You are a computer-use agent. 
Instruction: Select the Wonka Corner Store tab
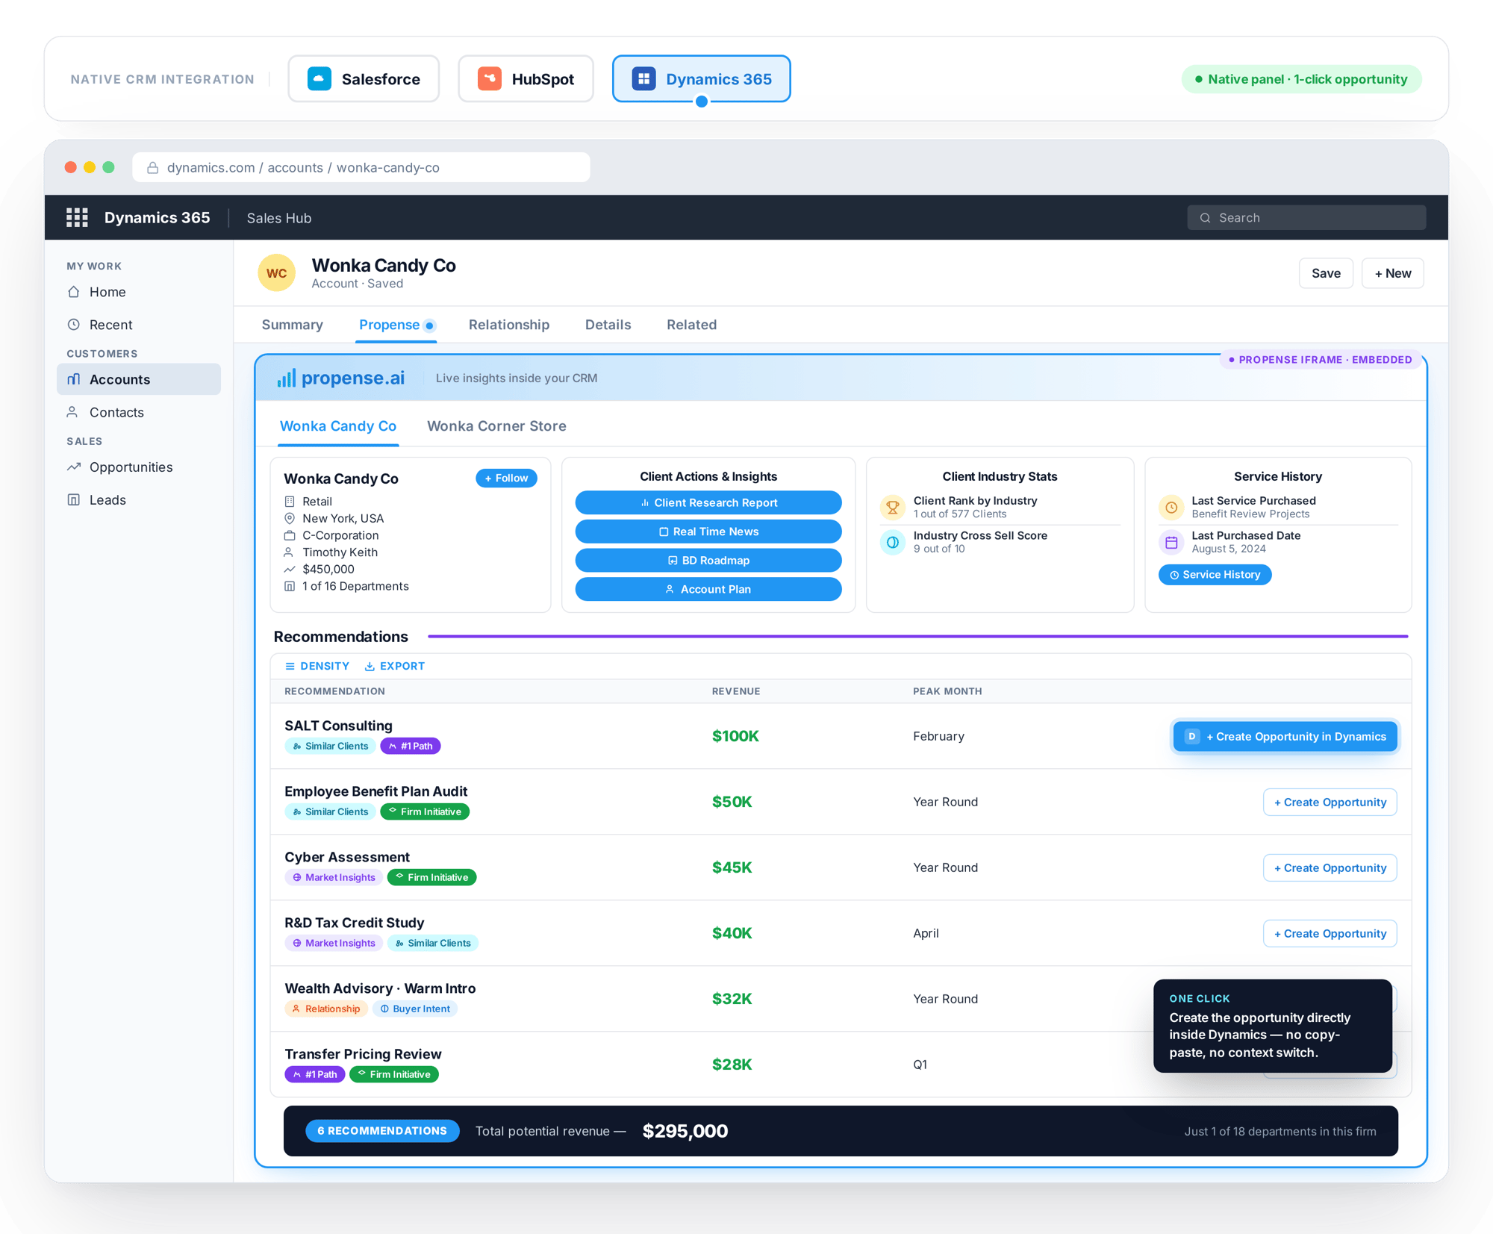(x=496, y=426)
